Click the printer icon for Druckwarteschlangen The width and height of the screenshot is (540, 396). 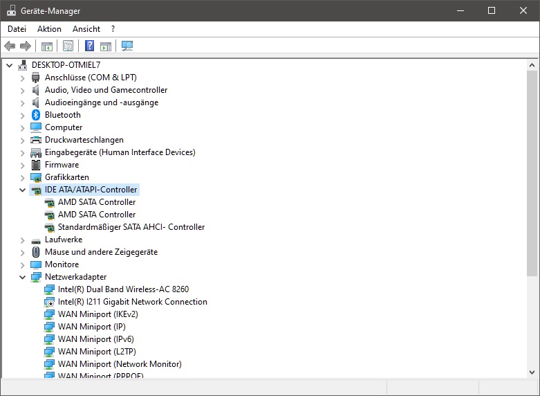(x=36, y=140)
